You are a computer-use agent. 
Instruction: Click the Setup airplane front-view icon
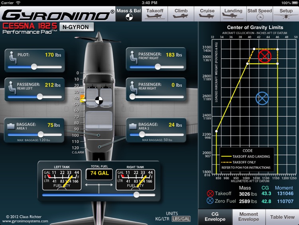click(286, 17)
